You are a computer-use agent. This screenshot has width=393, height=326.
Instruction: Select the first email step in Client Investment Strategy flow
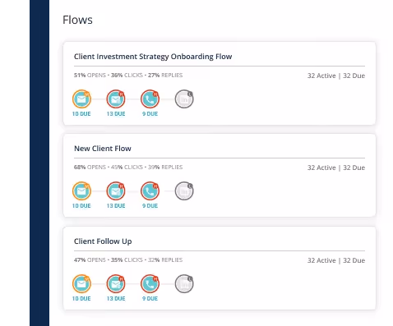tap(81, 99)
